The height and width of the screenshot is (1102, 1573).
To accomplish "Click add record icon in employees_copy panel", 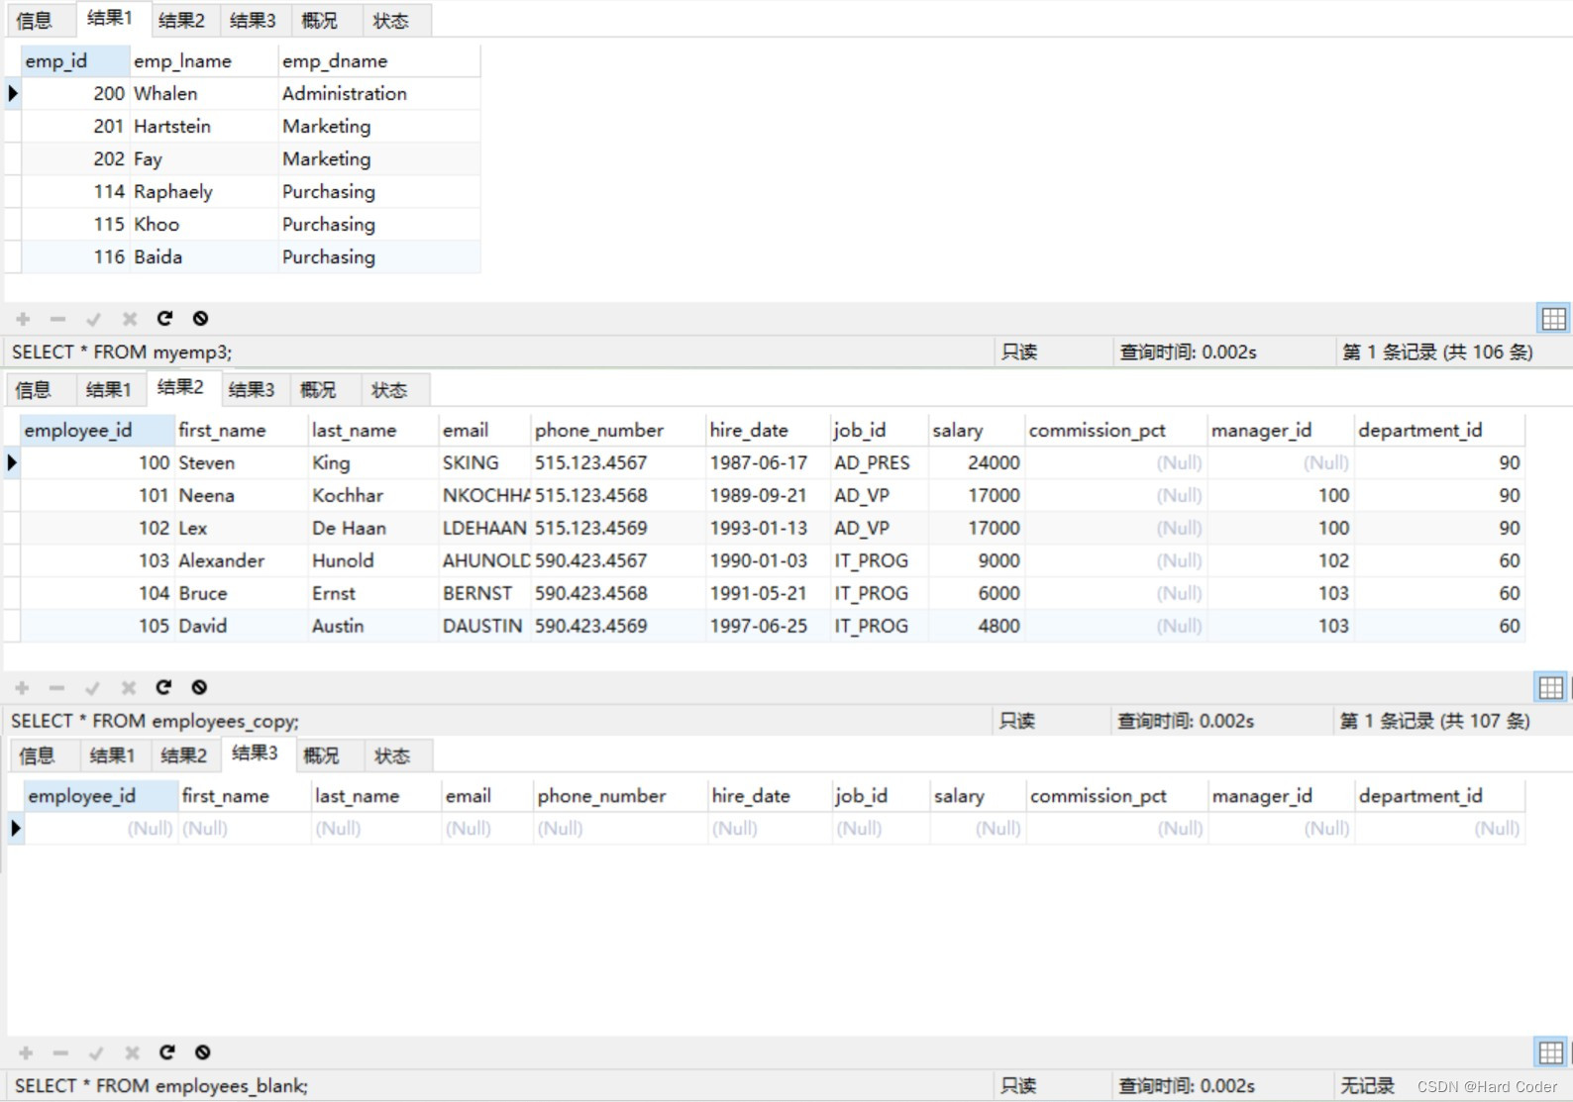I will (x=22, y=687).
